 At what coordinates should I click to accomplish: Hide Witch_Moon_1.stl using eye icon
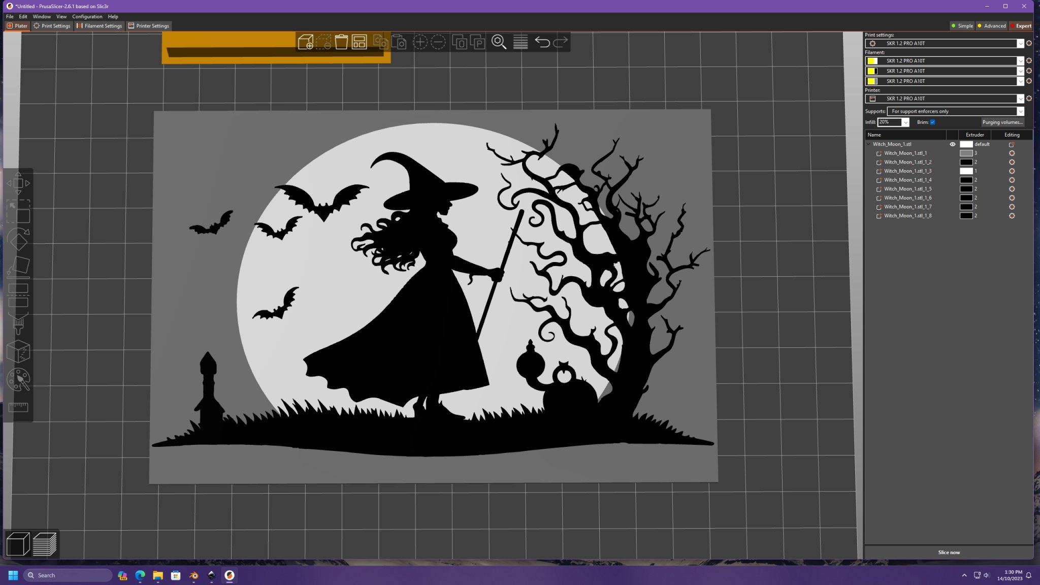953,144
